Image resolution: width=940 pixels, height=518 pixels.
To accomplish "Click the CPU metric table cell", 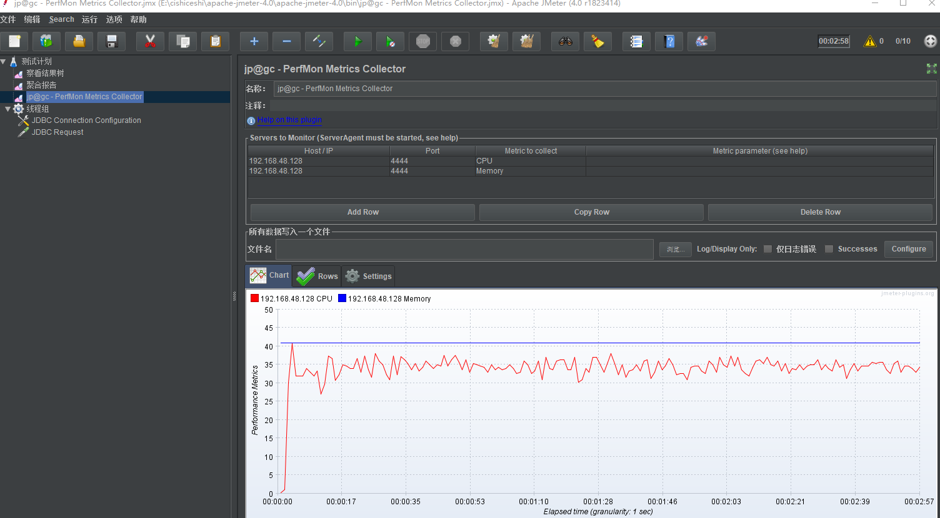I will (x=531, y=161).
